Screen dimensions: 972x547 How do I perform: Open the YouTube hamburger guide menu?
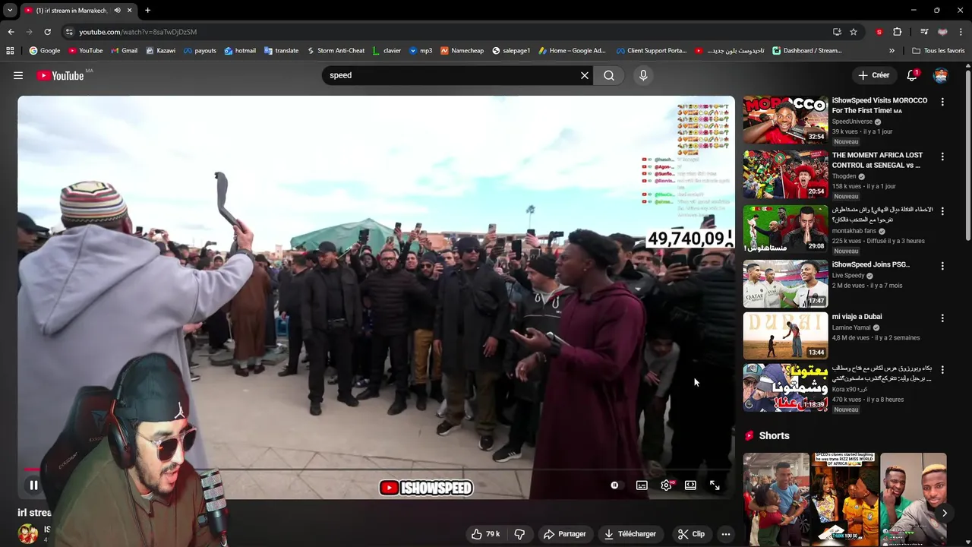18,75
